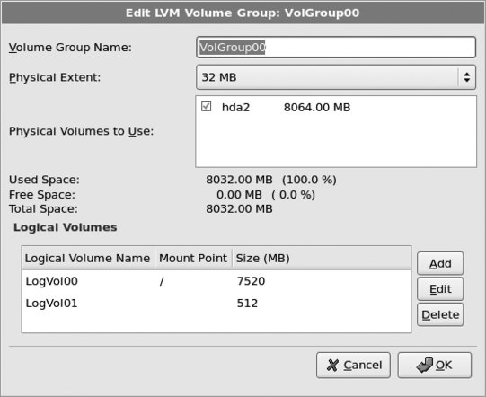Select the LogVol01 row

[216, 303]
